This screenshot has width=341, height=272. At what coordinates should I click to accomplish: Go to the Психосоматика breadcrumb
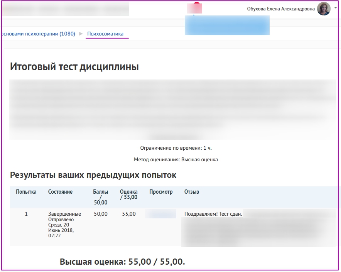(x=105, y=34)
